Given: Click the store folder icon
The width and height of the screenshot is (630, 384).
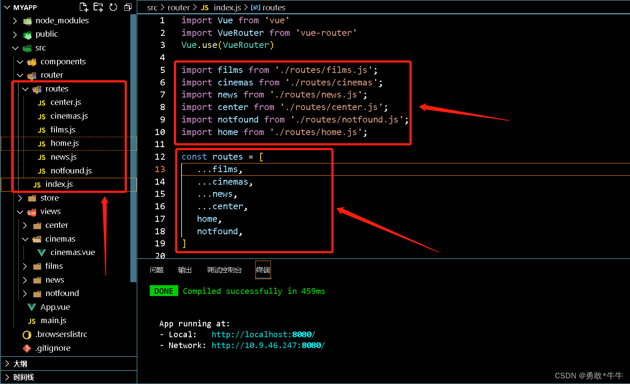Looking at the screenshot, I should click(32, 198).
